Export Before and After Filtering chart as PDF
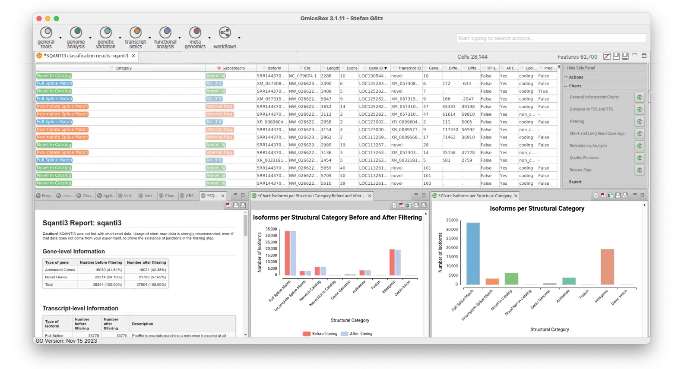 [x=402, y=205]
